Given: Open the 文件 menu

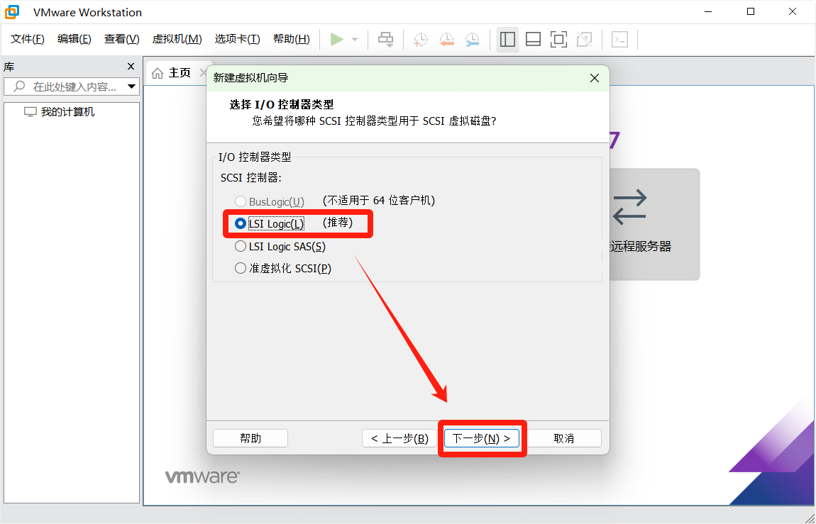Looking at the screenshot, I should (28, 39).
